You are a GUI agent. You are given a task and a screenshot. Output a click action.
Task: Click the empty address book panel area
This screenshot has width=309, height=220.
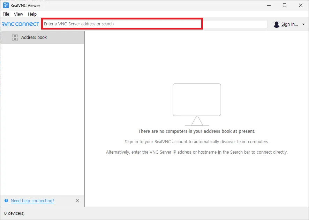[x=197, y=181]
